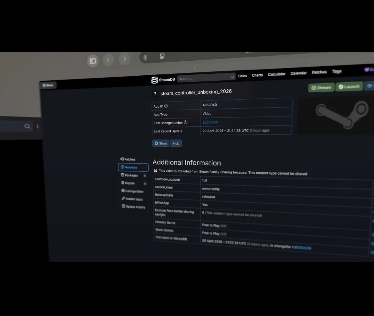Select the Metadata sidebar tab

click(133, 167)
